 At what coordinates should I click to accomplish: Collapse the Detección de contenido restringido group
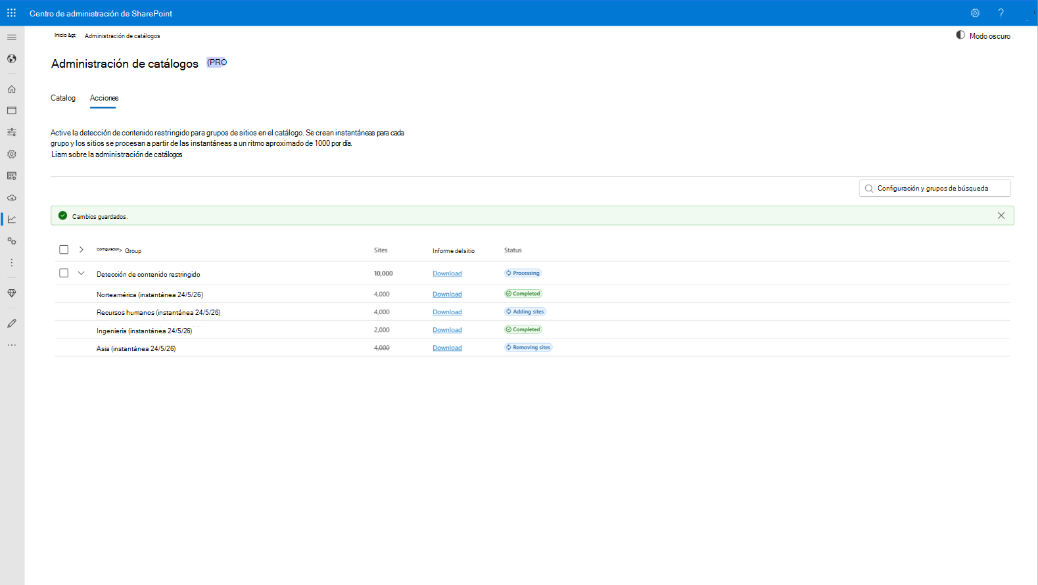[82, 273]
